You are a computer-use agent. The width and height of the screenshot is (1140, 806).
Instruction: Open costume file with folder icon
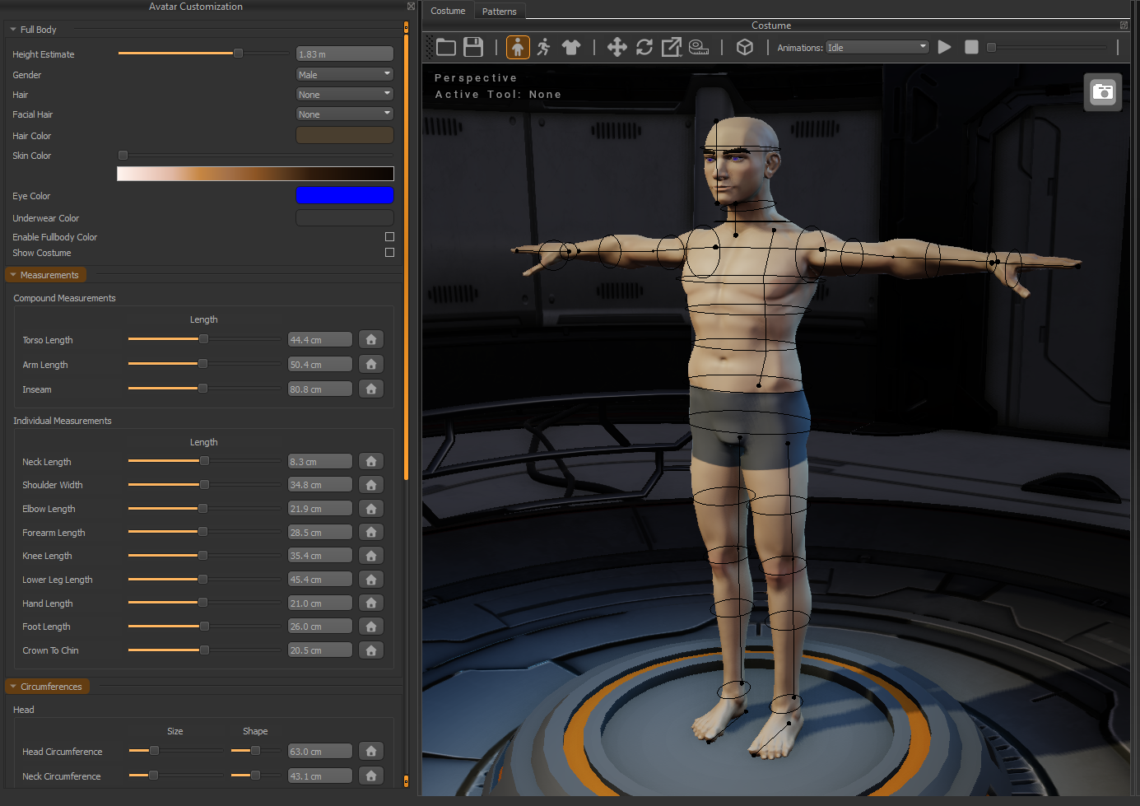446,47
